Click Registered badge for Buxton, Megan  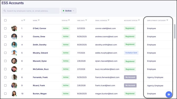click(x=130, y=93)
